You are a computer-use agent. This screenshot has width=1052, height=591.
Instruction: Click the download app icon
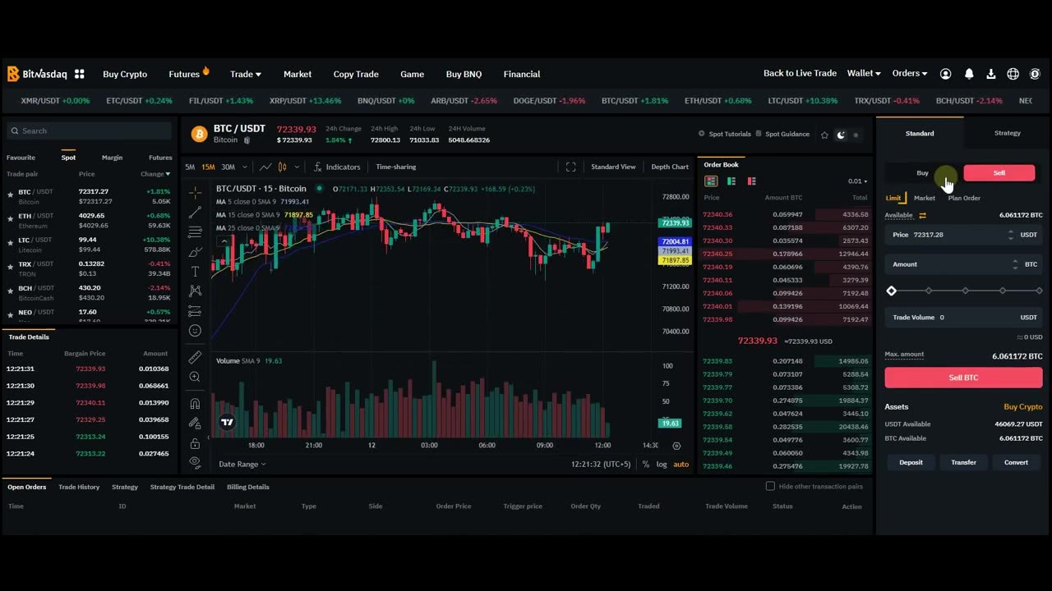[x=991, y=74]
